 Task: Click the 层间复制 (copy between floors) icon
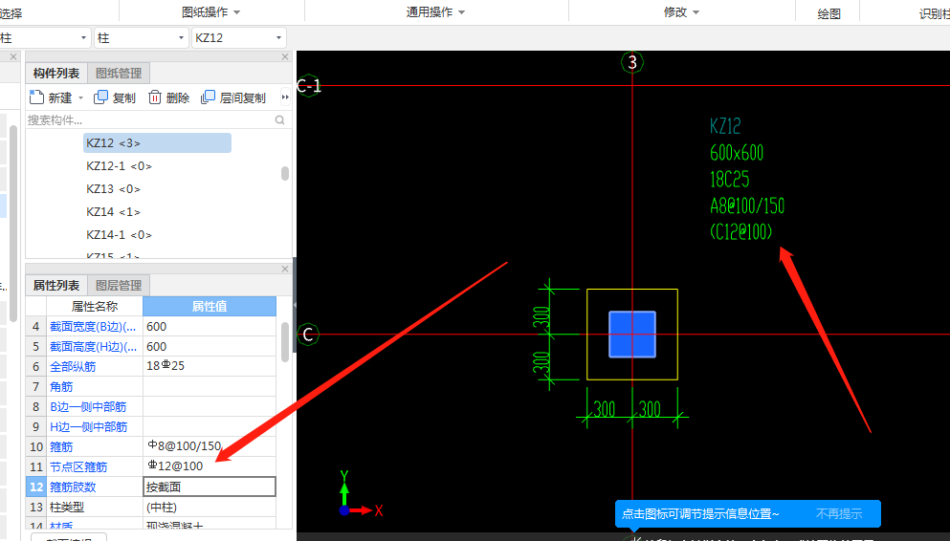pos(208,97)
